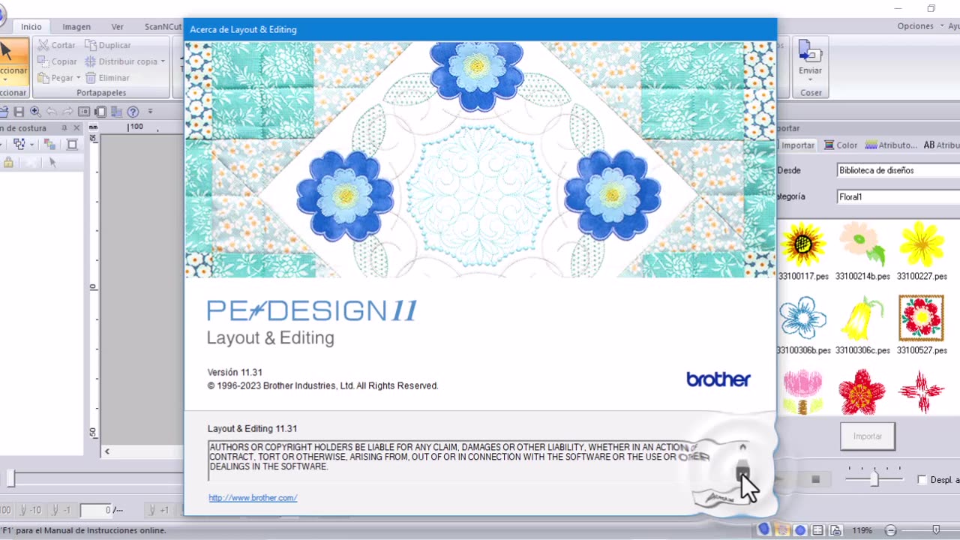Click the grid view icon in status bar
This screenshot has height=540, width=960.
818,530
